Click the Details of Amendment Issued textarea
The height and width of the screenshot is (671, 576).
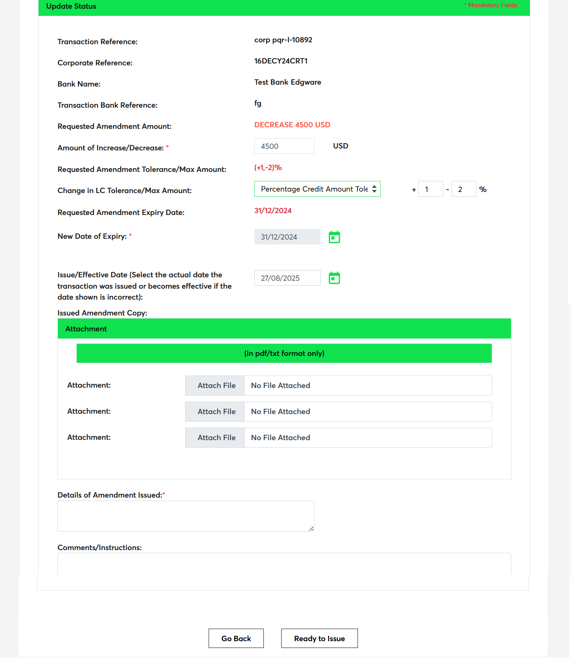pyautogui.click(x=186, y=516)
